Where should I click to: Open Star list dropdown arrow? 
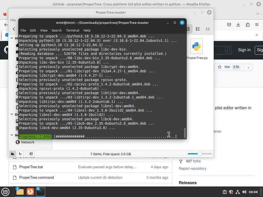coord(248,67)
